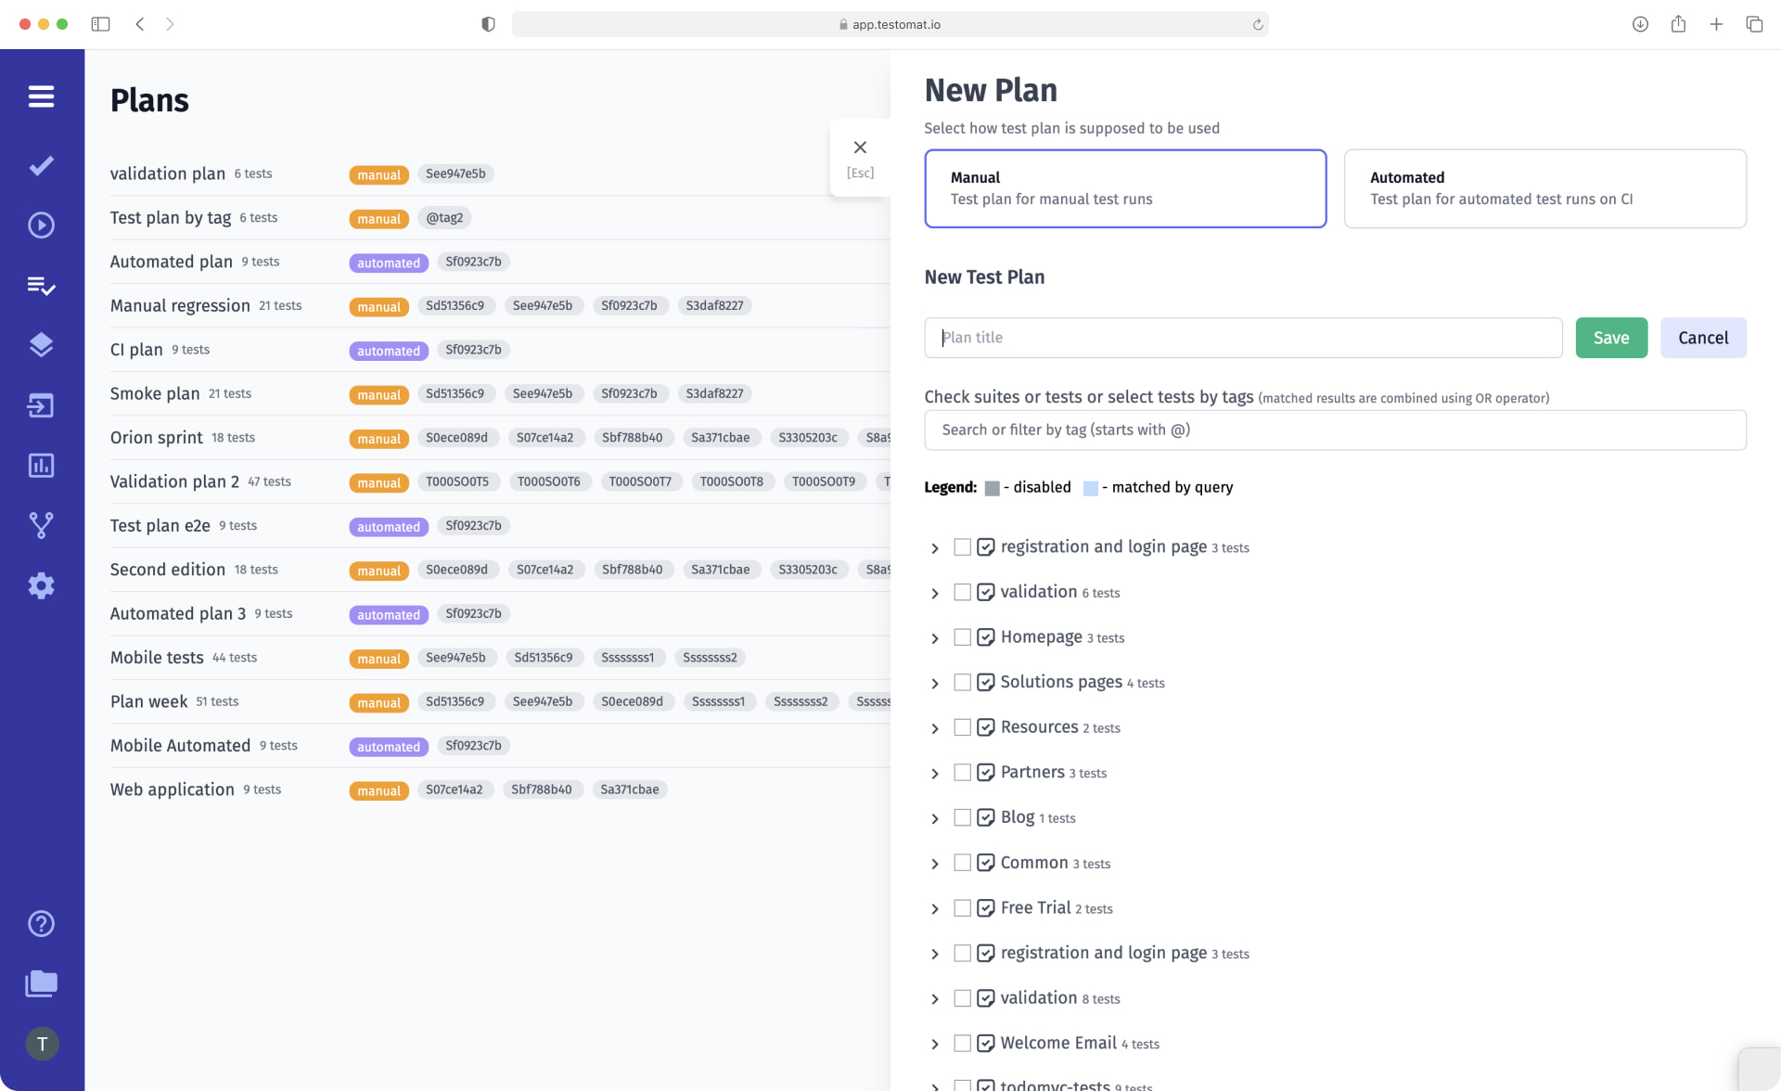The height and width of the screenshot is (1091, 1781).
Task: Select the Automated test plan option
Action: 1544,188
